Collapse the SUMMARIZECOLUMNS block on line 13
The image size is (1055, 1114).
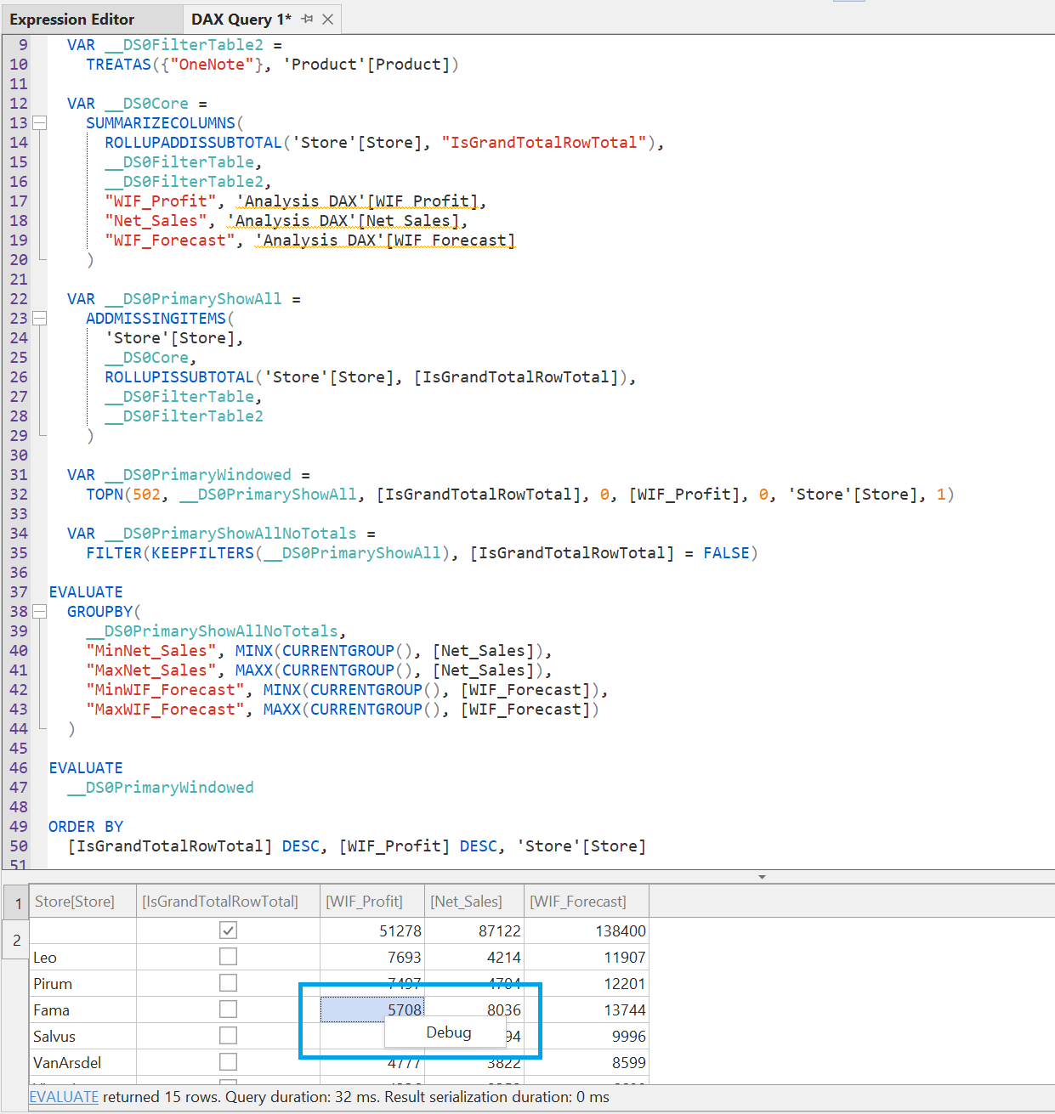coord(39,122)
